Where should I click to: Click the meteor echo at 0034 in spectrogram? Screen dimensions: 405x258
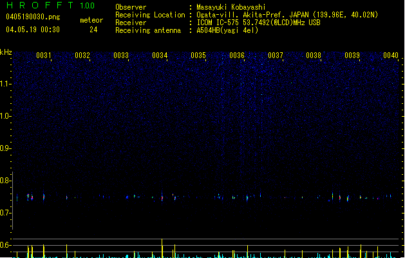point(162,197)
